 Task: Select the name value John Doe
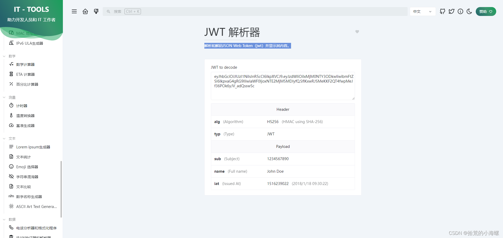275,171
